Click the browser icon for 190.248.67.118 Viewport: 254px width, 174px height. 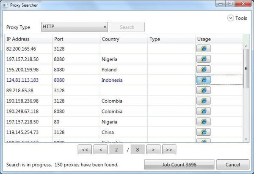pos(203,111)
